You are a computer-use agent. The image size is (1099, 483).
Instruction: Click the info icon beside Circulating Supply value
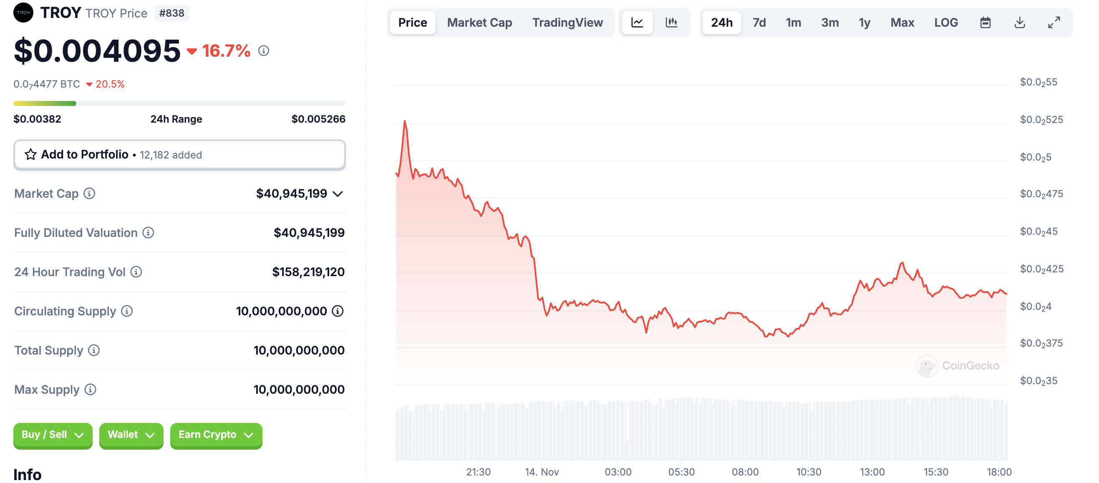(338, 311)
